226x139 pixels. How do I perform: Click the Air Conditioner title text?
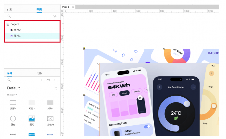point(176,87)
